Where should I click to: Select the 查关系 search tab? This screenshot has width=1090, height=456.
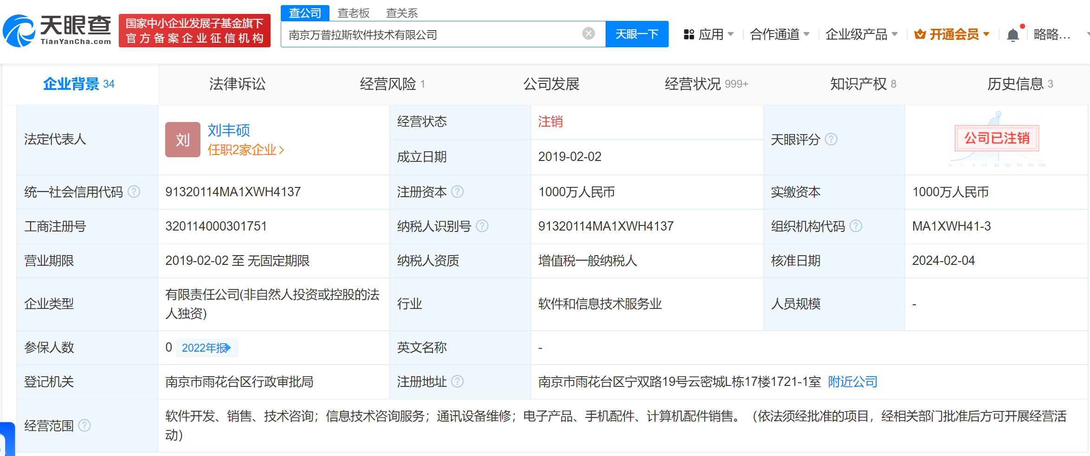click(x=402, y=13)
